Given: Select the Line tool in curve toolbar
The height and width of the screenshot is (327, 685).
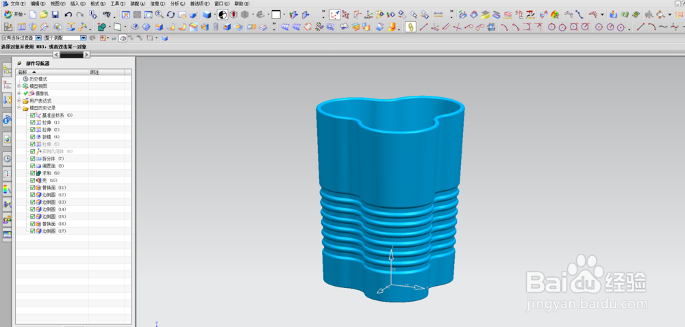Looking at the screenshot, I should (x=423, y=27).
